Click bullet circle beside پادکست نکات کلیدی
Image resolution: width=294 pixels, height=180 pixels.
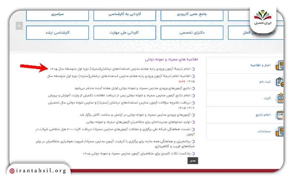point(193,154)
